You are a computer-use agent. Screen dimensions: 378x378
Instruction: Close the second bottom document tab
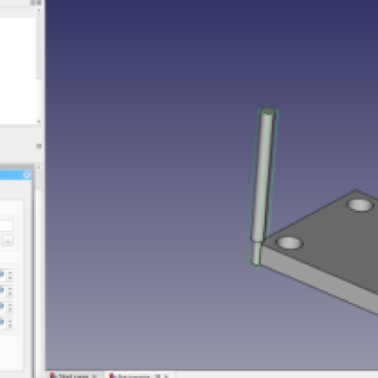(x=166, y=376)
